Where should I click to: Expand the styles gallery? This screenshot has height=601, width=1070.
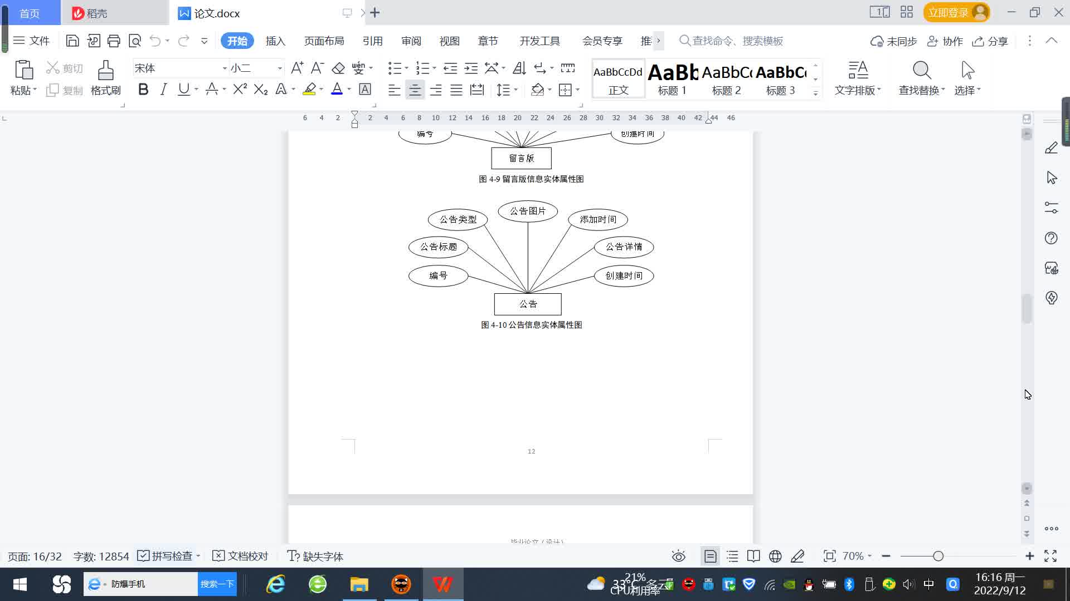tap(815, 93)
